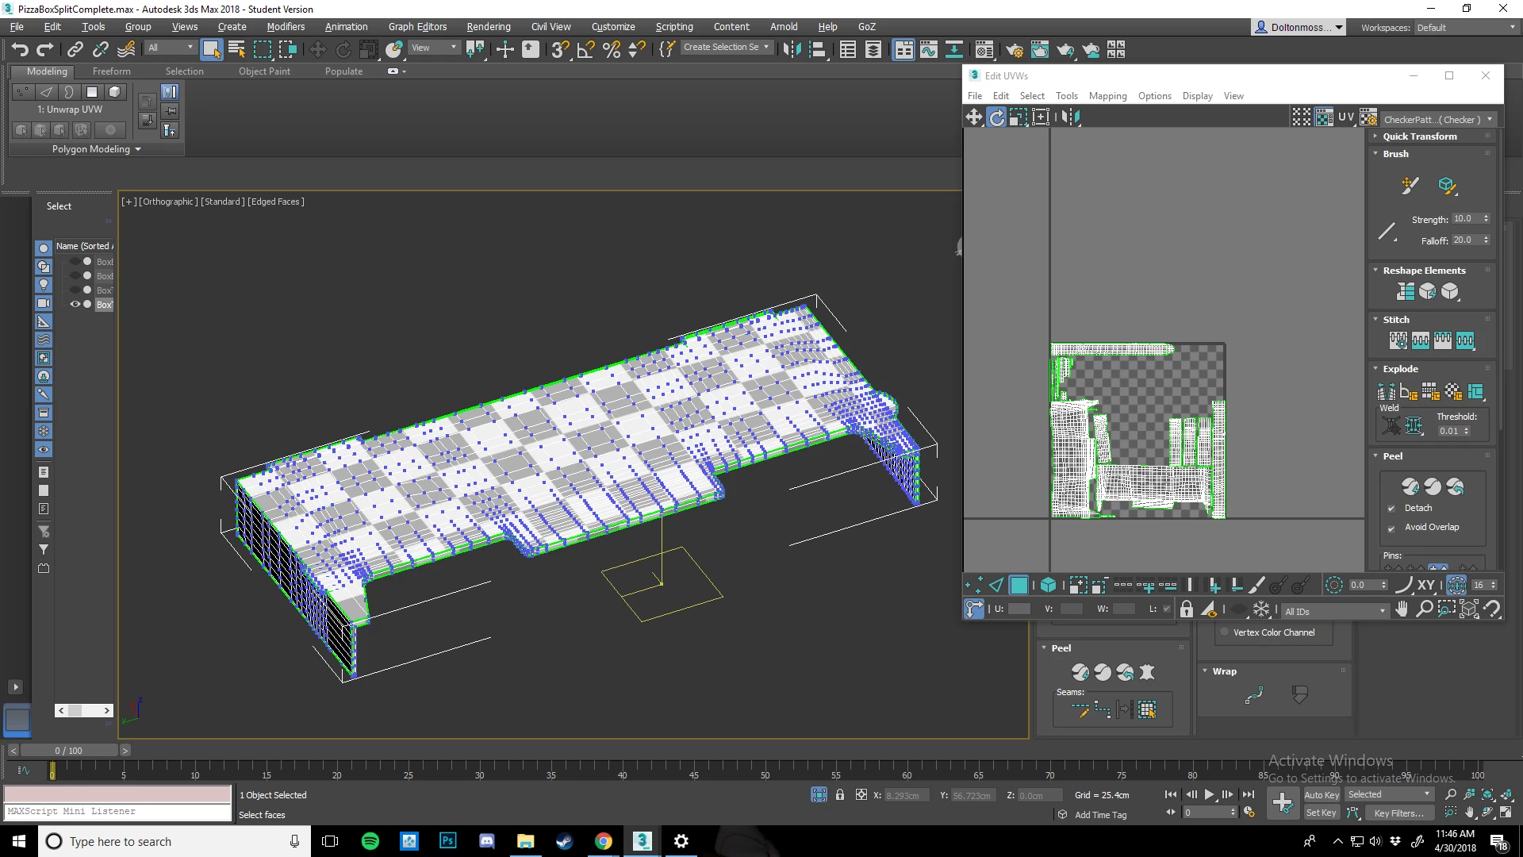Toggle Angle Snap in main toolbar
The image size is (1523, 857).
tap(585, 50)
